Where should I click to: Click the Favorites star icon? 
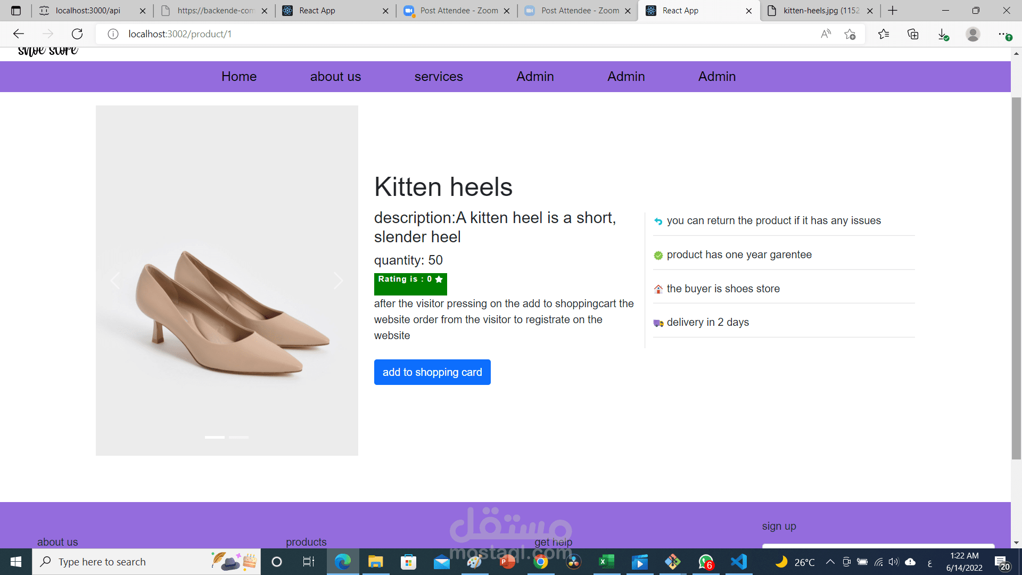click(884, 34)
